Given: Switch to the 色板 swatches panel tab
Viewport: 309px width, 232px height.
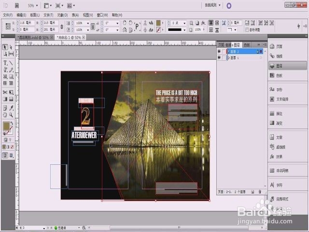Looking at the screenshot, I should [x=247, y=45].
